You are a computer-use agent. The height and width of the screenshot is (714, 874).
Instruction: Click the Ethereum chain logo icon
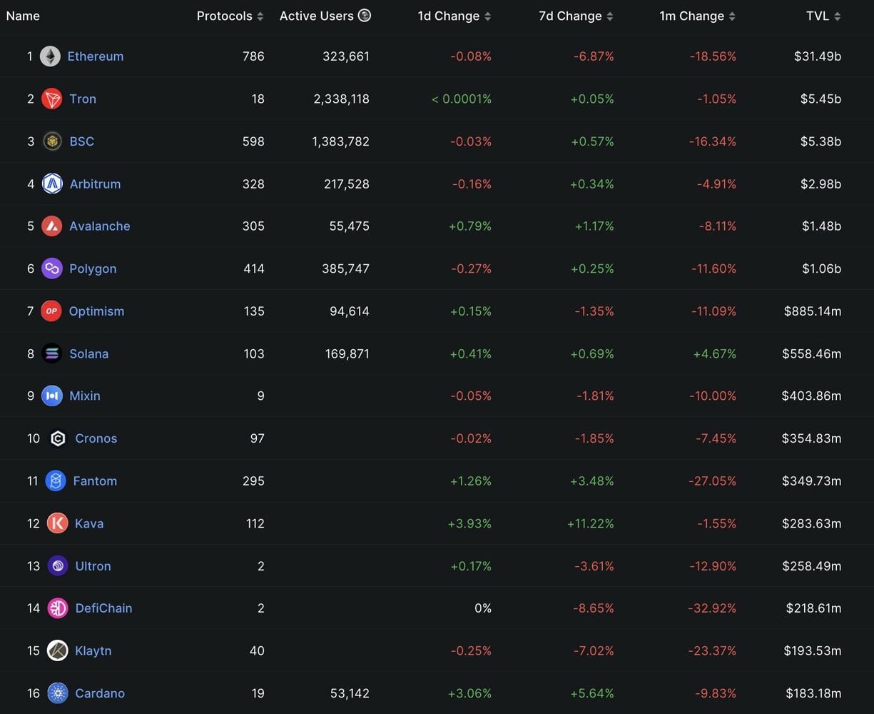[50, 56]
